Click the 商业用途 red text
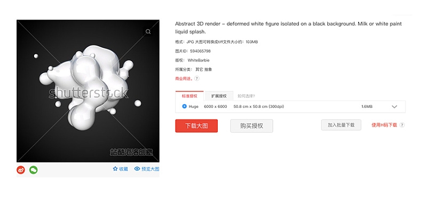 [184, 79]
